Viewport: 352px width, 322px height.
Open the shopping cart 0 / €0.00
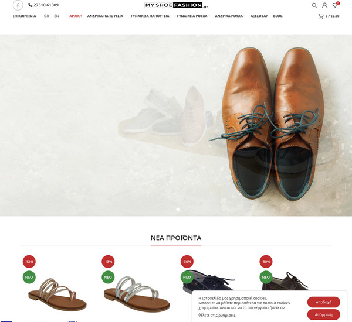coord(329,16)
